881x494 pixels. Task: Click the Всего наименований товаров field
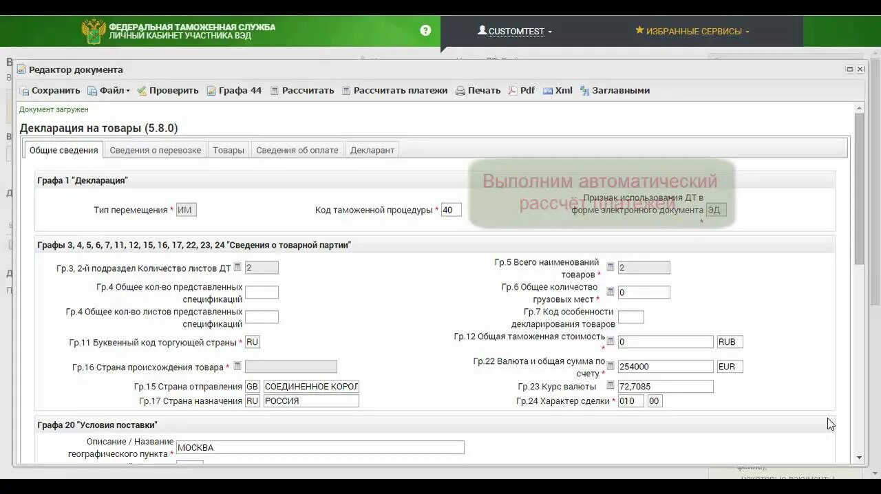coord(644,268)
